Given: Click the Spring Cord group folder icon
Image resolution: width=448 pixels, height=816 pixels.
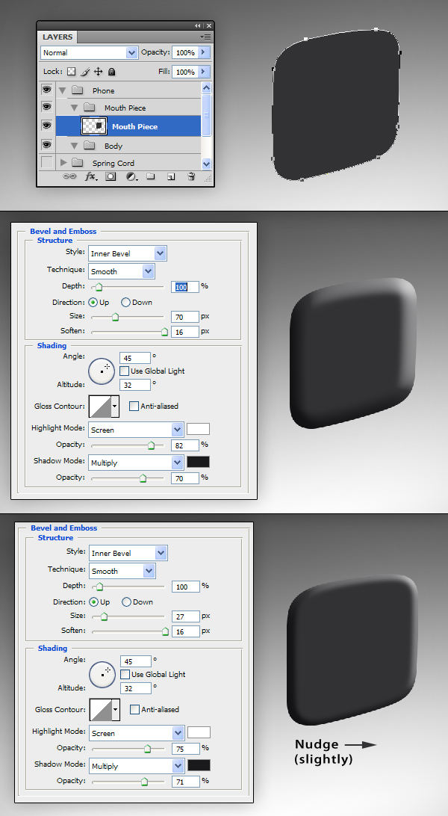Looking at the screenshot, I should (x=78, y=162).
